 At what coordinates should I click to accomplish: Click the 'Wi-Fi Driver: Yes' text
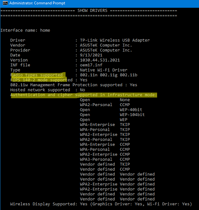pyautogui.click(x=168, y=204)
